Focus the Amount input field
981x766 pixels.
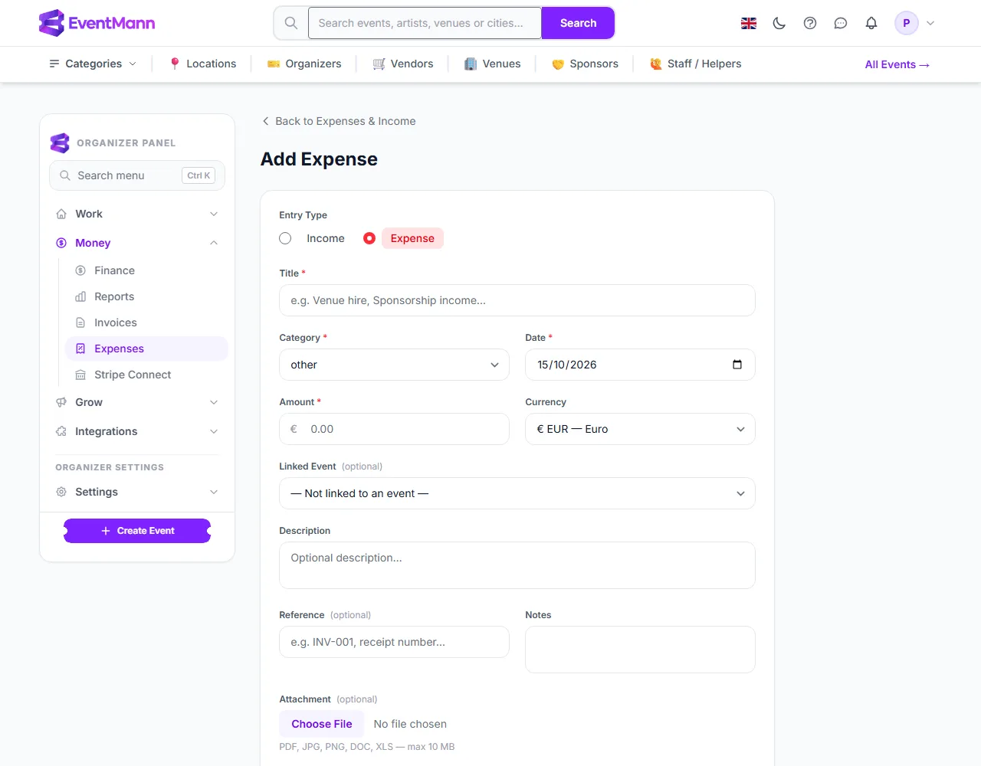point(394,429)
